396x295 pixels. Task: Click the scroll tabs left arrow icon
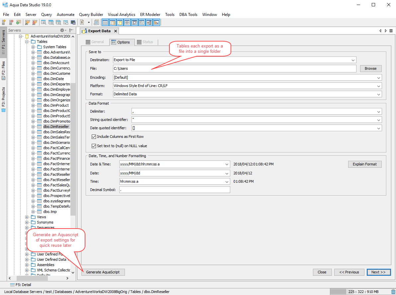(x=380, y=31)
